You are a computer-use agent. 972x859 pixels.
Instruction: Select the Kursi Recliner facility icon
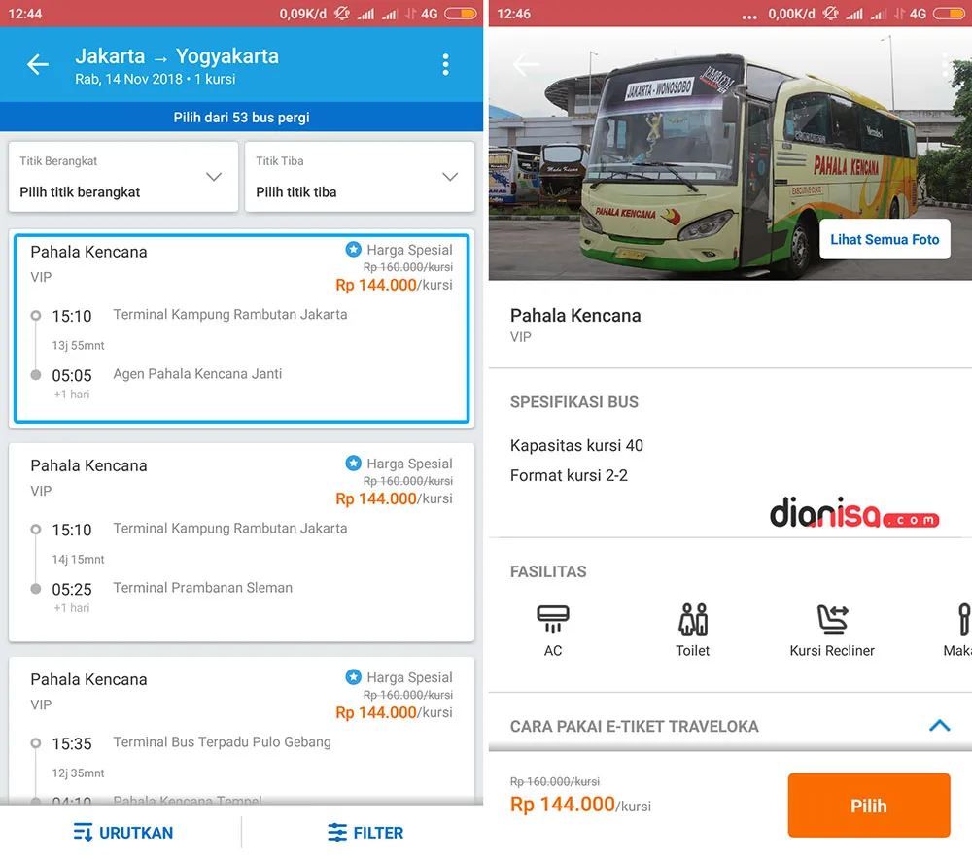832,622
